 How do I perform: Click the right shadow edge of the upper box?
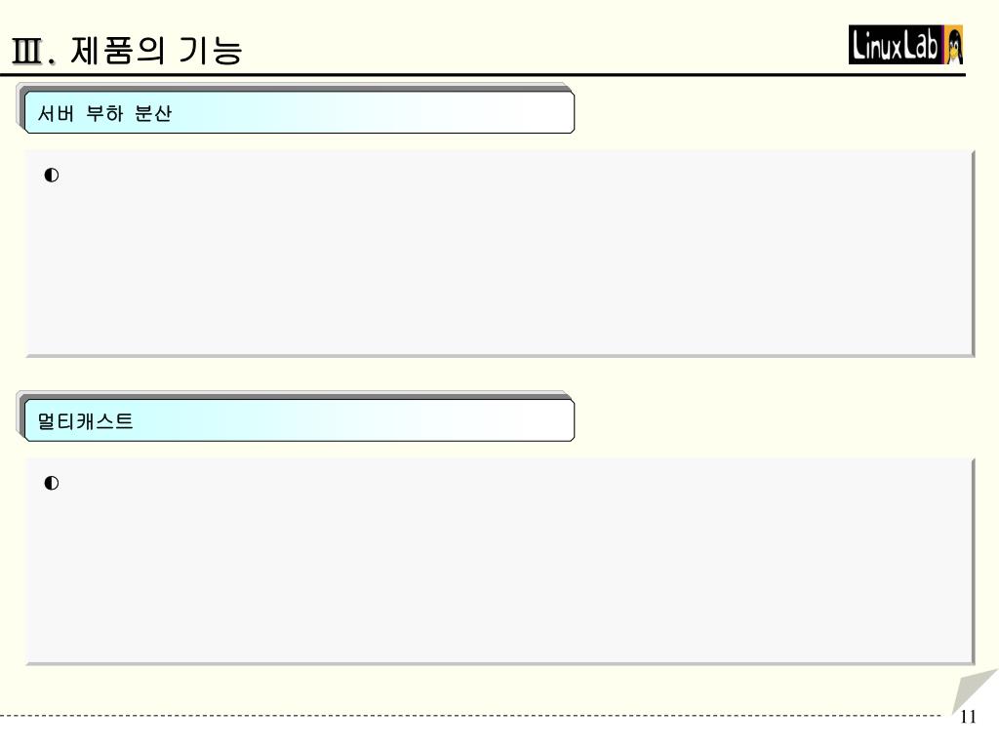click(x=973, y=254)
